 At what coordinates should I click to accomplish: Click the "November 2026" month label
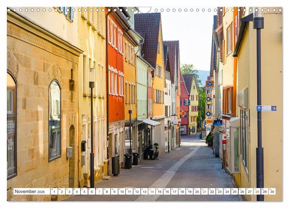coord(30,191)
